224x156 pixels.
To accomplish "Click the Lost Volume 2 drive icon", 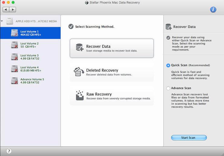I will click(x=15, y=45).
